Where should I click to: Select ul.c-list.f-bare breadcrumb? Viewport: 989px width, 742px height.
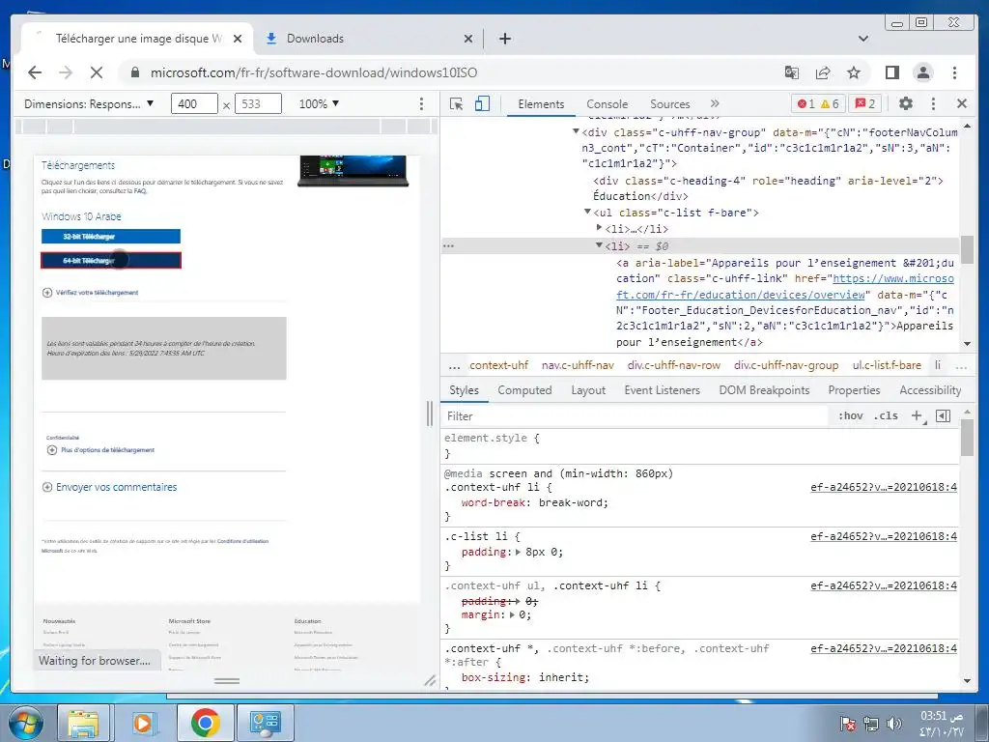(x=887, y=365)
